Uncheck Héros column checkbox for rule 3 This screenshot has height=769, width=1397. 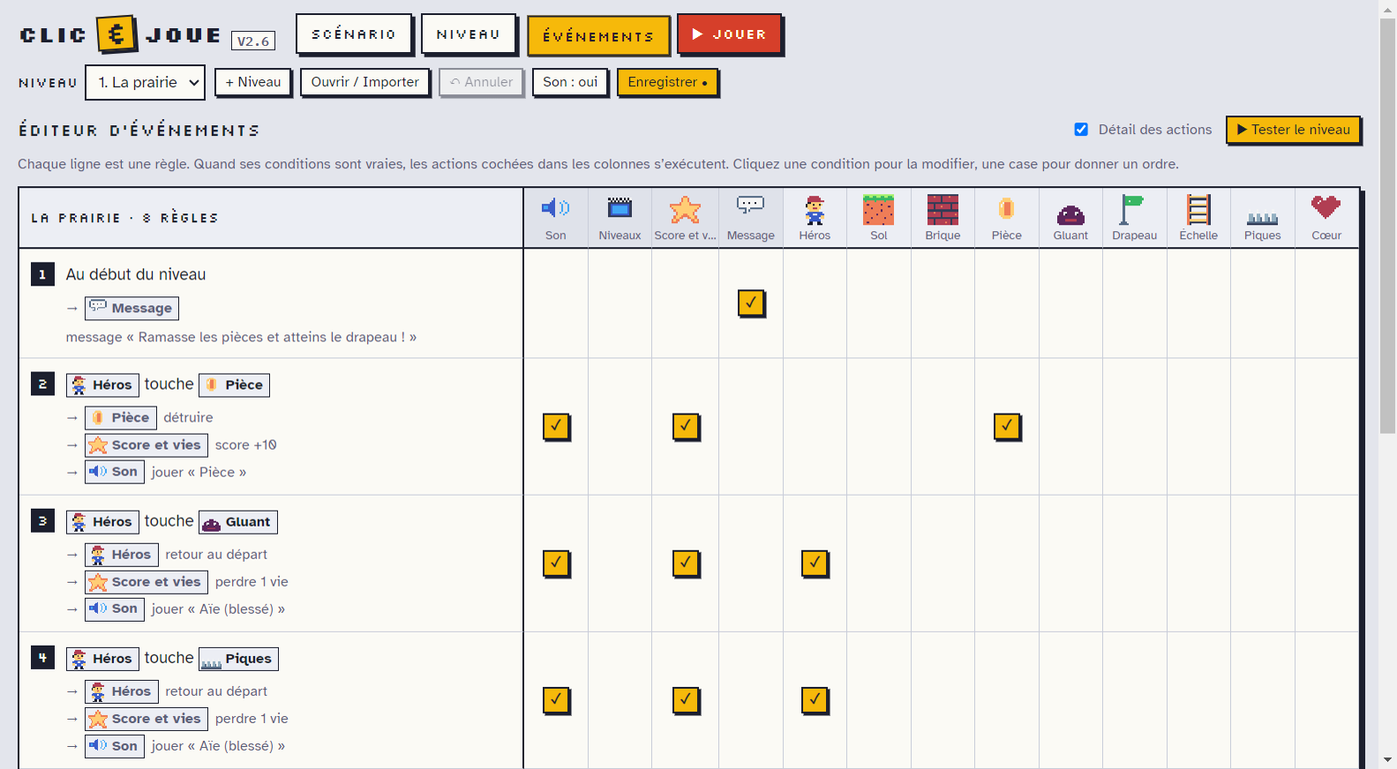pos(815,563)
